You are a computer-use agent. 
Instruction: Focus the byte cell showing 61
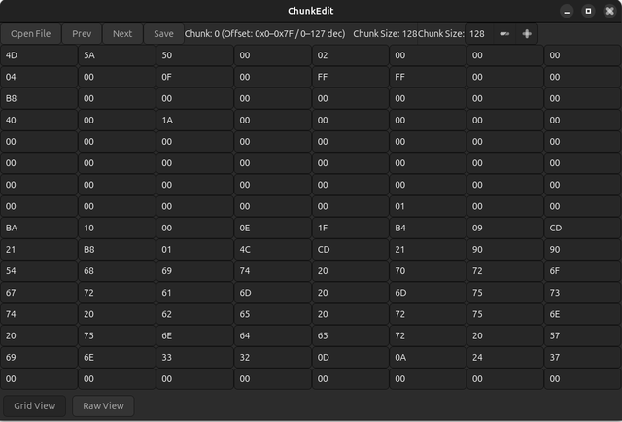tap(194, 293)
